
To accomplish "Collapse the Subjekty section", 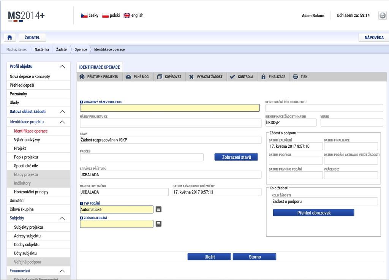I will [63, 218].
